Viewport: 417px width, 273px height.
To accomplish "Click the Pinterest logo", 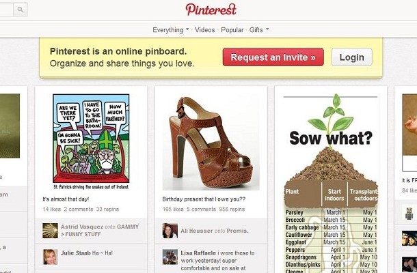I will (211, 10).
